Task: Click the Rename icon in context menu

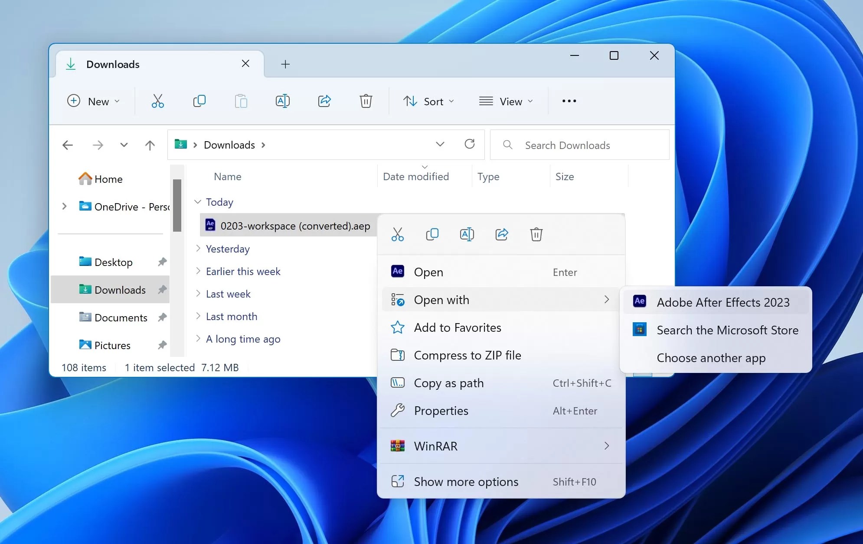Action: coord(467,234)
